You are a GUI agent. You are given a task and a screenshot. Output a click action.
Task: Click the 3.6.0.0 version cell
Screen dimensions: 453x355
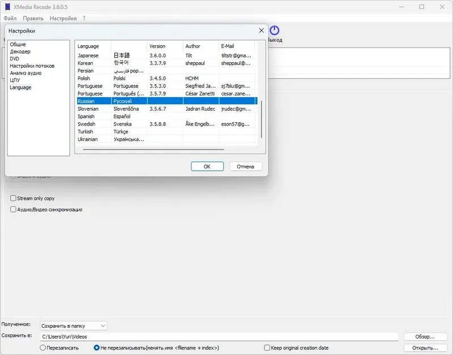[158, 55]
